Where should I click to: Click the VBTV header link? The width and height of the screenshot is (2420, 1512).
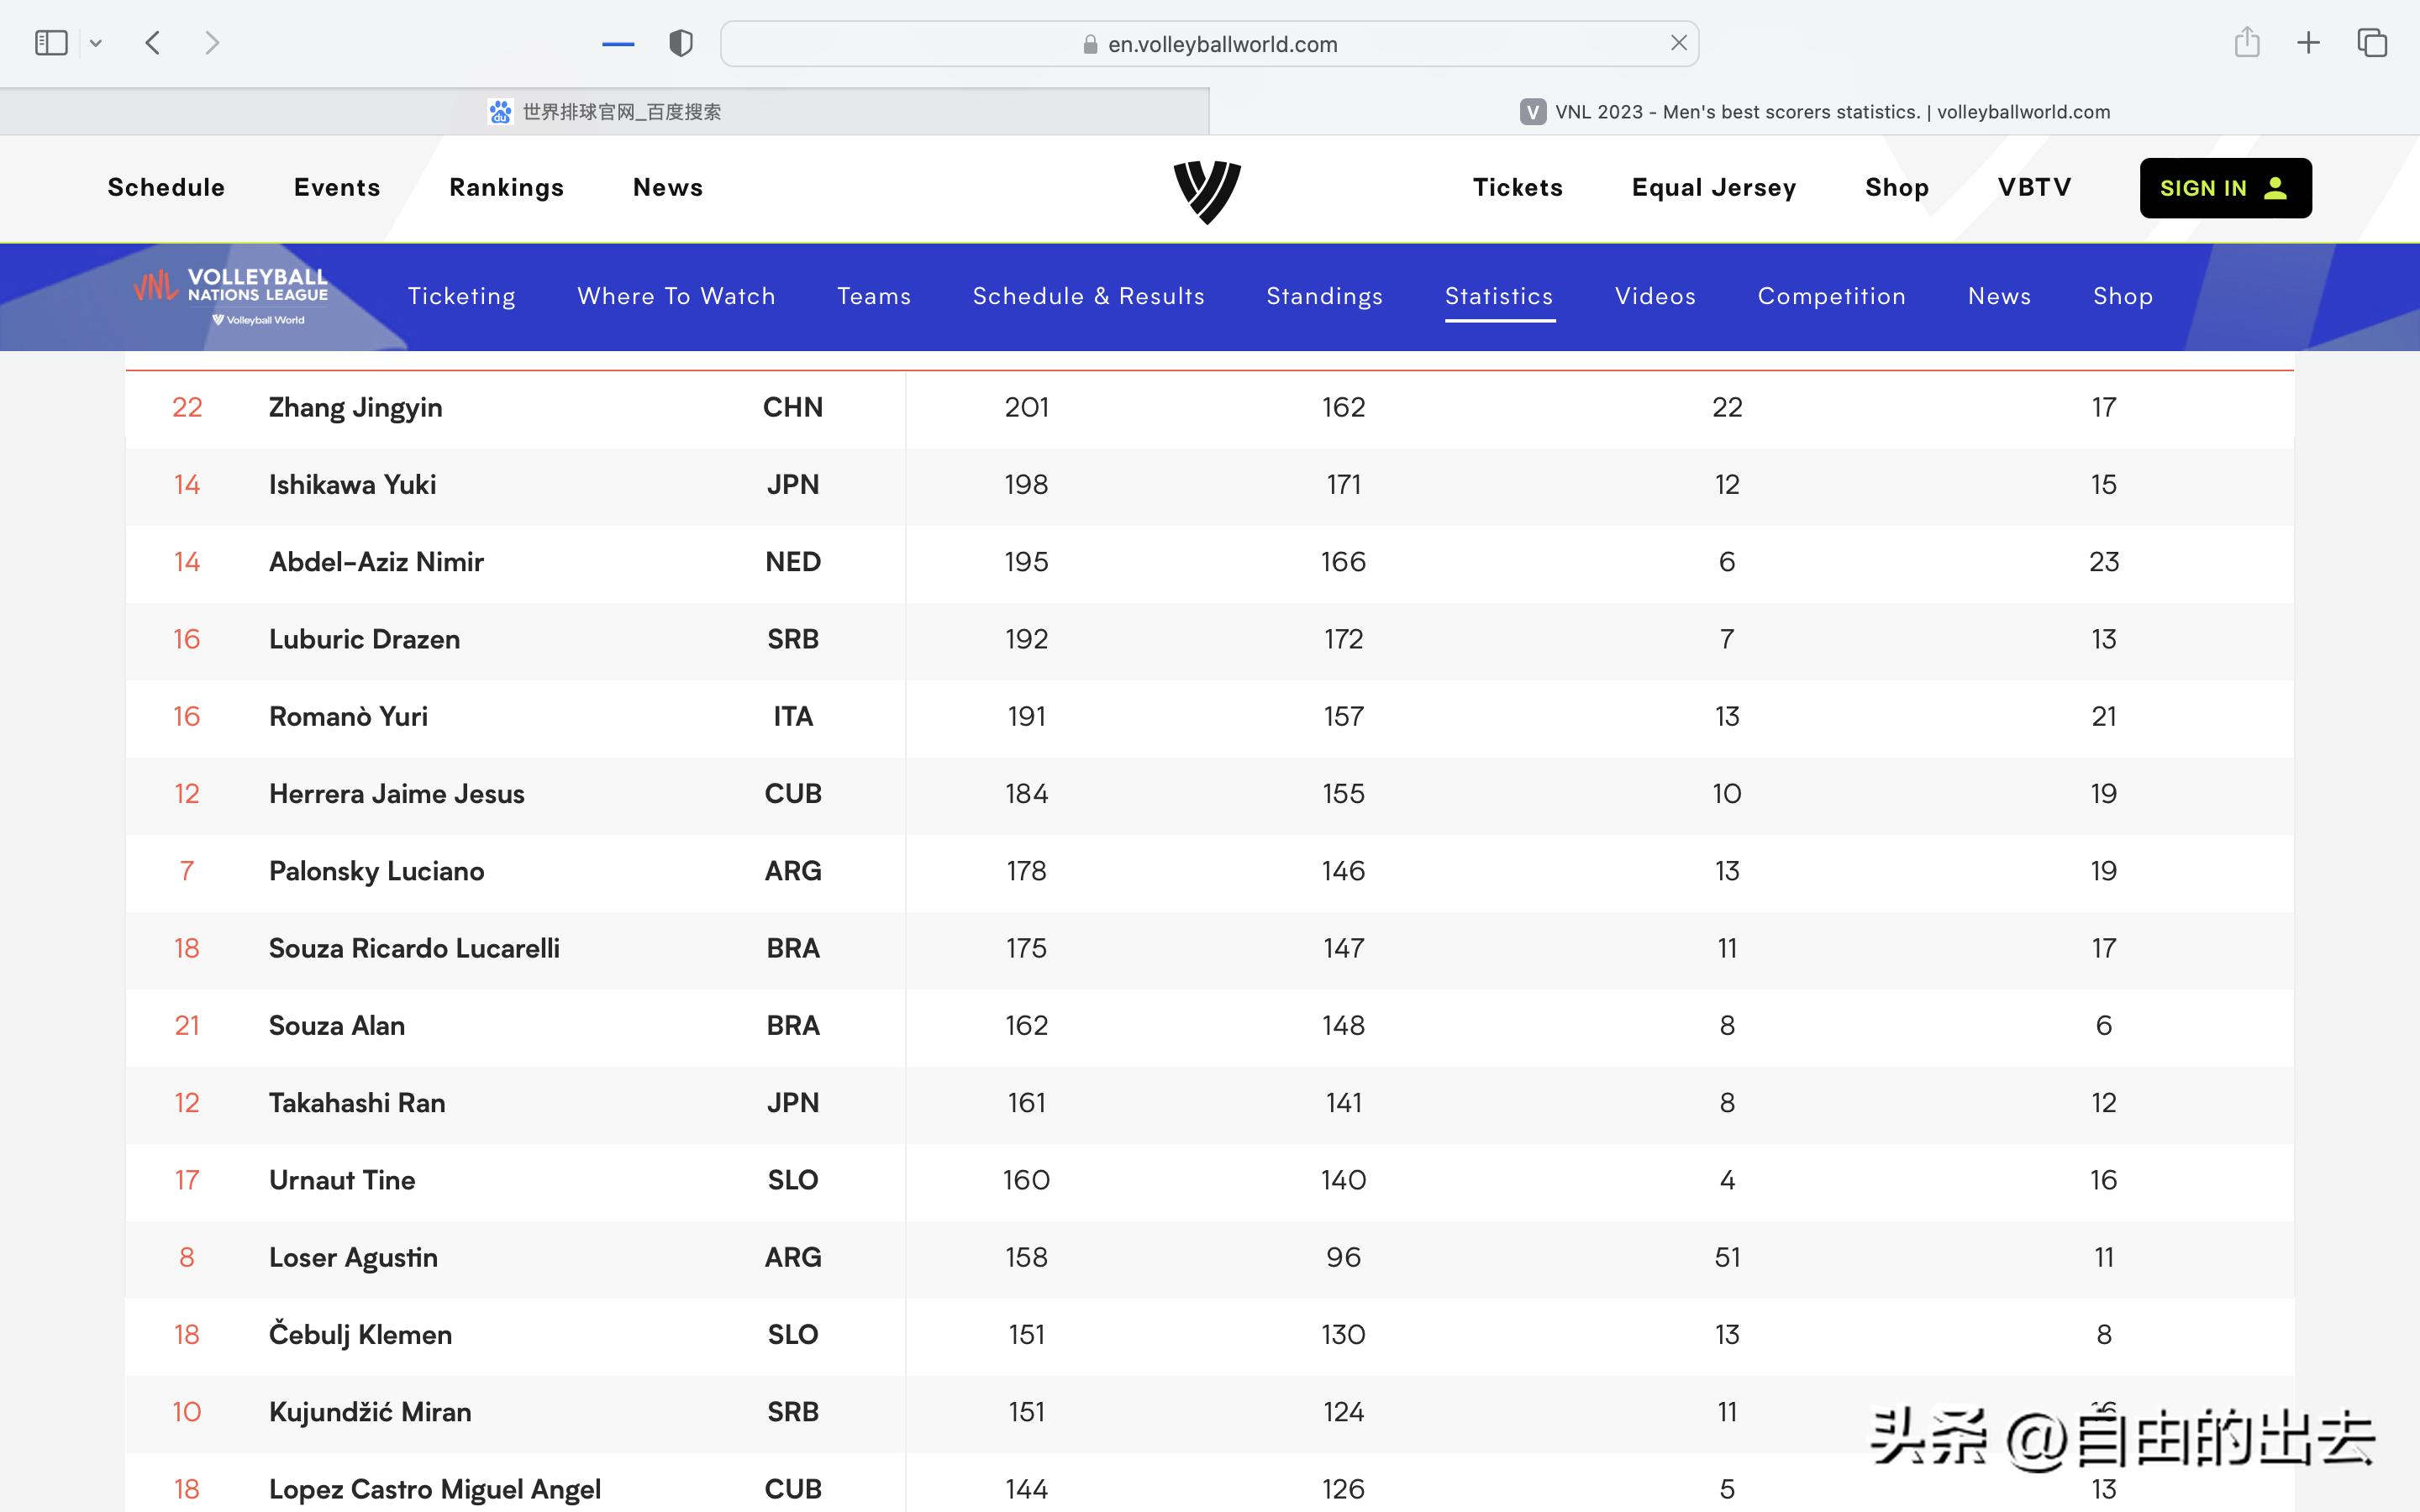(x=2034, y=187)
